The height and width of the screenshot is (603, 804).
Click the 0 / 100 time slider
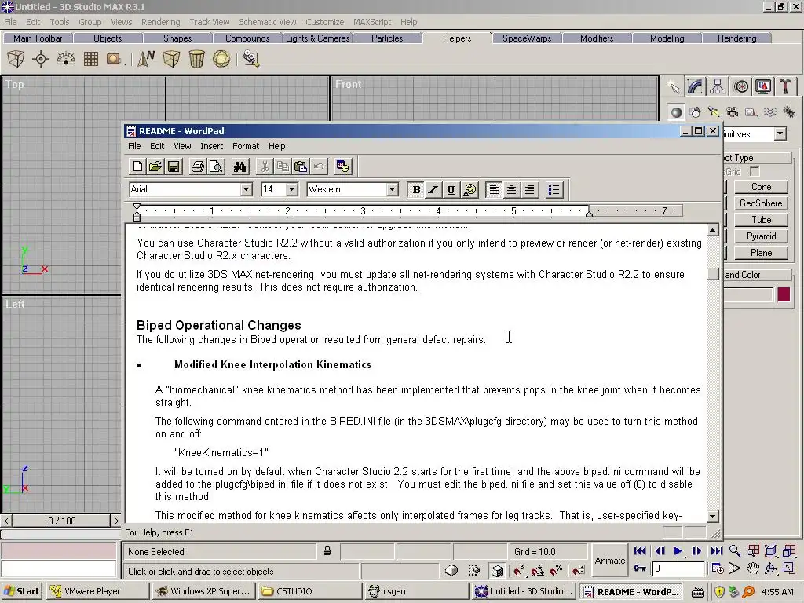[61, 521]
